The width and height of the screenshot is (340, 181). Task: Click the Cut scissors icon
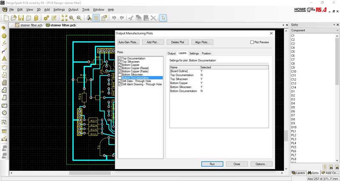tap(130, 18)
